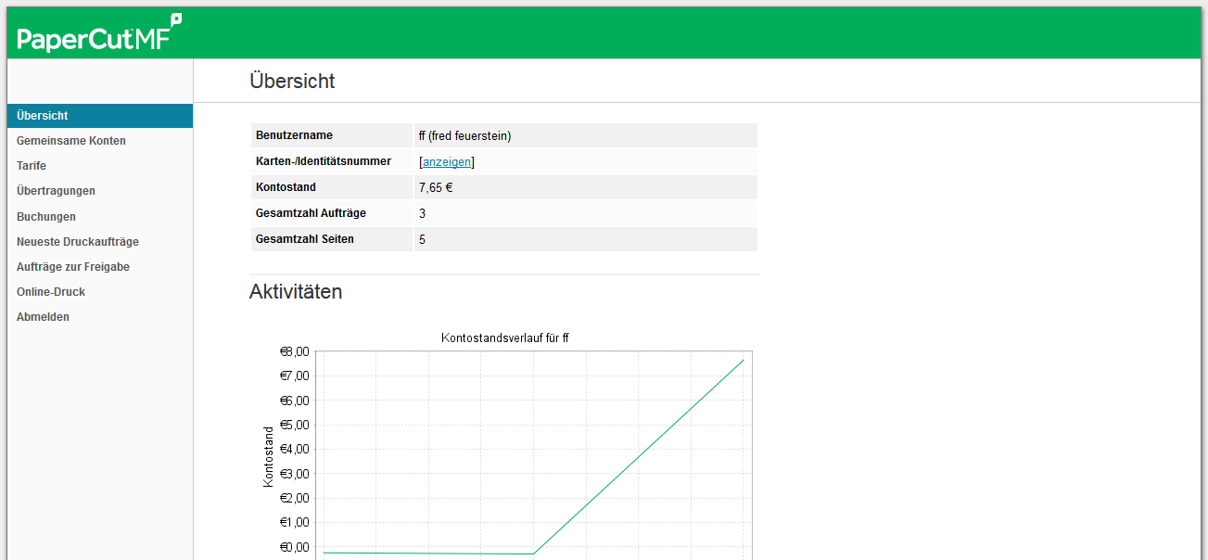Open Übertragungen from the sidebar

56,191
